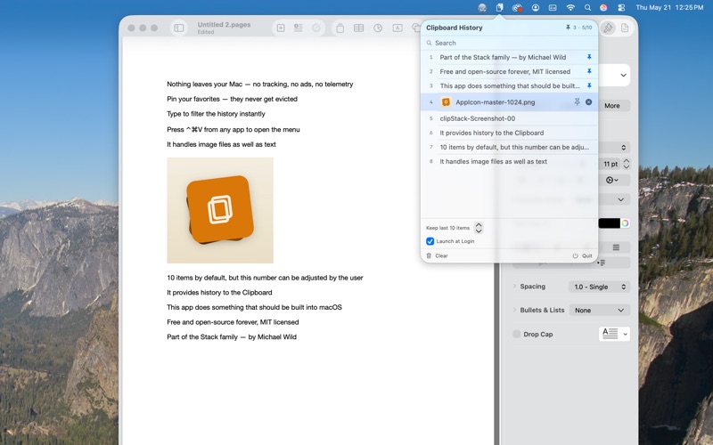
Task: Click the font size 11 pt field
Action: (x=611, y=164)
